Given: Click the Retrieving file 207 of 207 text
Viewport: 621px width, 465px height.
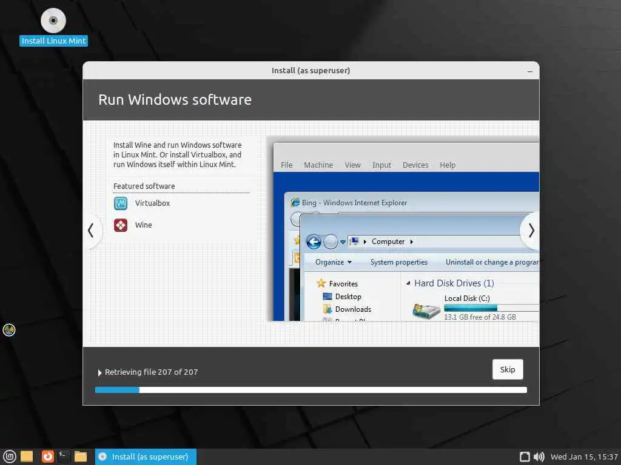Looking at the screenshot, I should click(151, 372).
